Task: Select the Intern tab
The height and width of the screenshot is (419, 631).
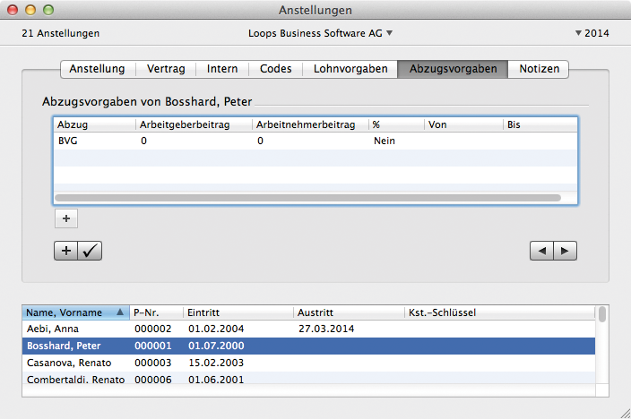Action: (222, 69)
